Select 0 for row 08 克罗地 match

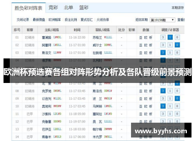click(177, 91)
